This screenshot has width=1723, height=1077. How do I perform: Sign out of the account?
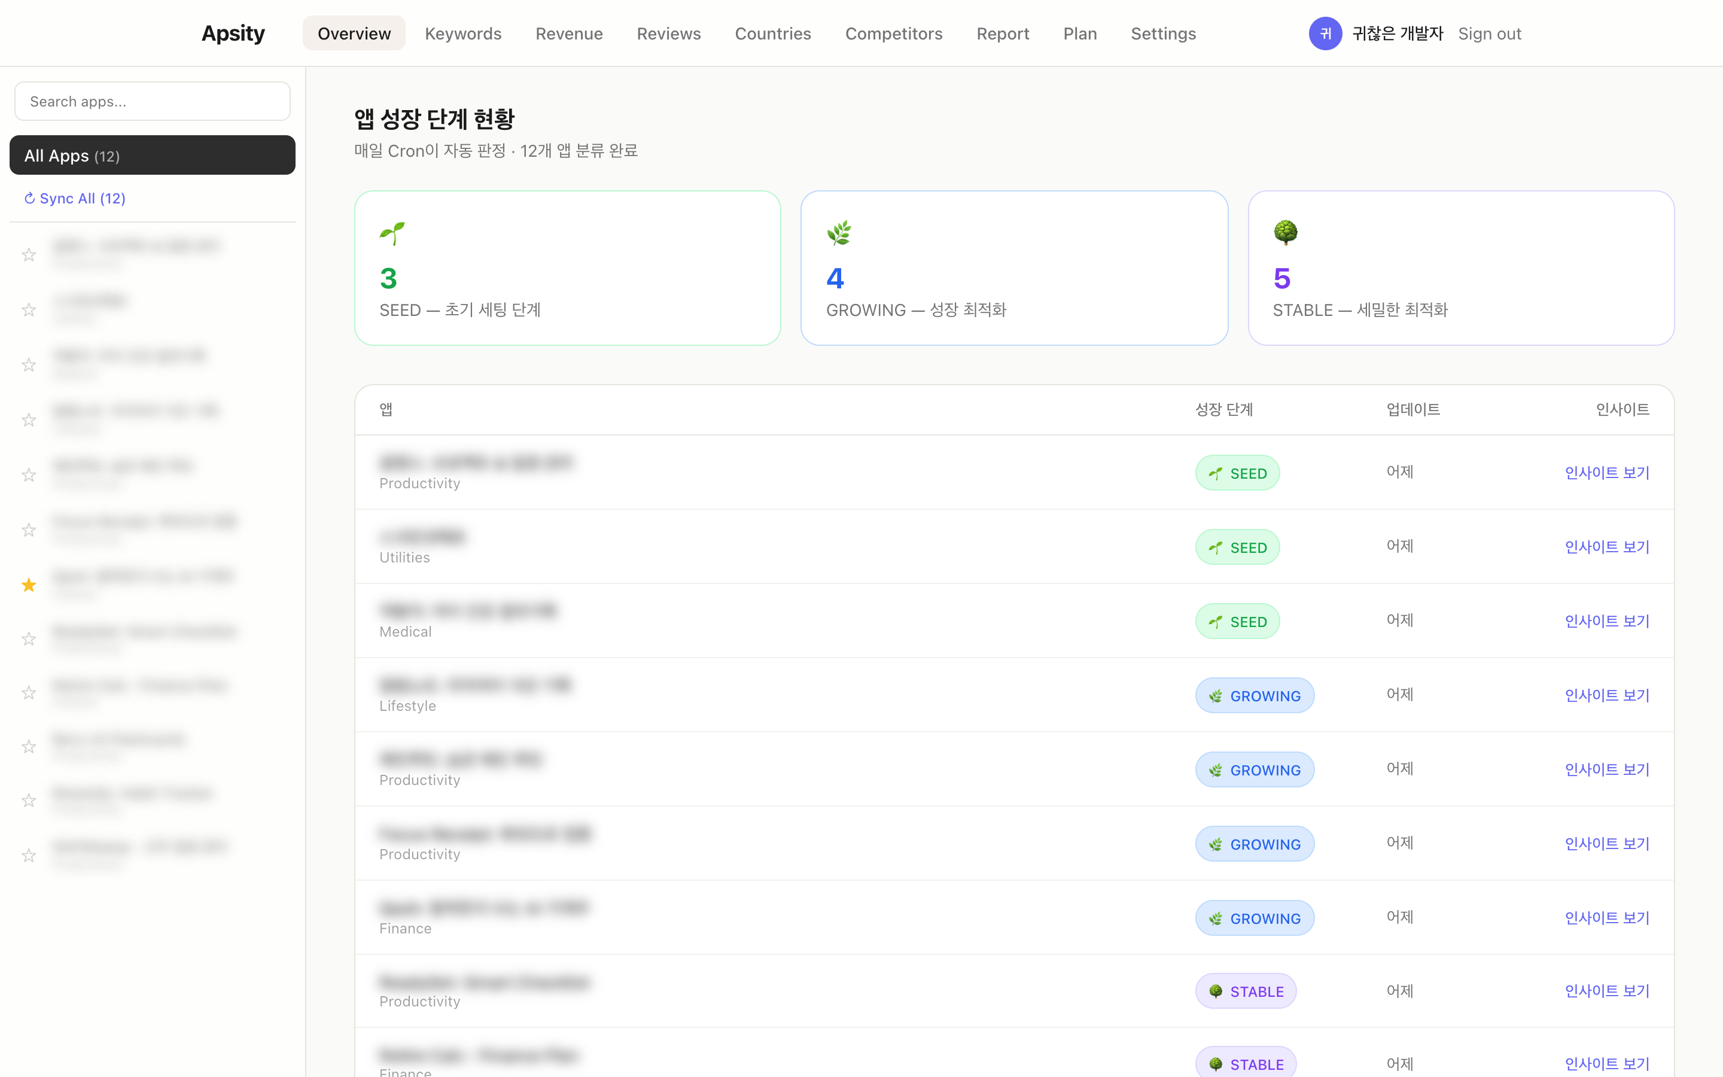[1488, 34]
